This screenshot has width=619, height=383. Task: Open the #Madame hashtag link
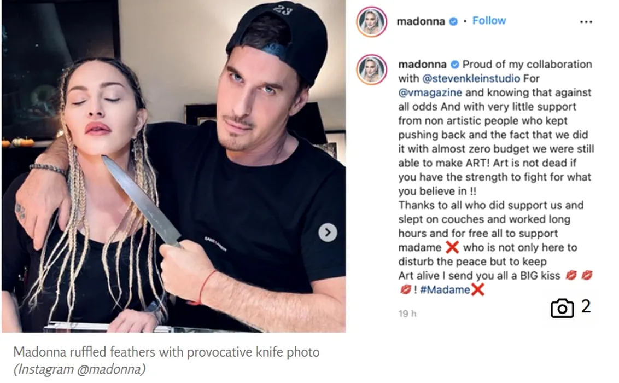point(445,290)
